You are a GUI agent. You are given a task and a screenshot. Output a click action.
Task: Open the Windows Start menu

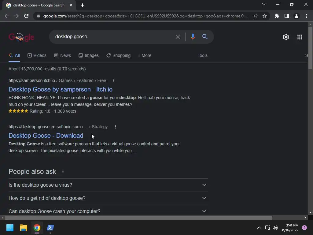click(10, 228)
